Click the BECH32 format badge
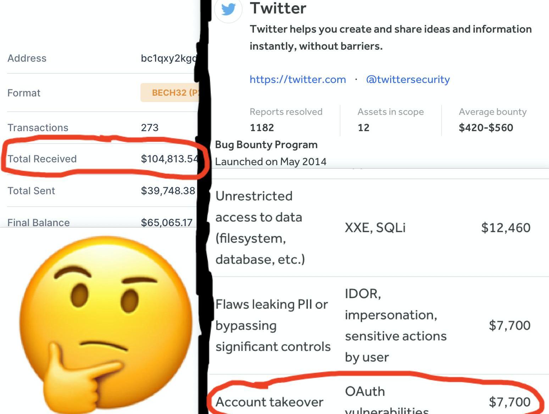This screenshot has width=549, height=414. point(170,93)
